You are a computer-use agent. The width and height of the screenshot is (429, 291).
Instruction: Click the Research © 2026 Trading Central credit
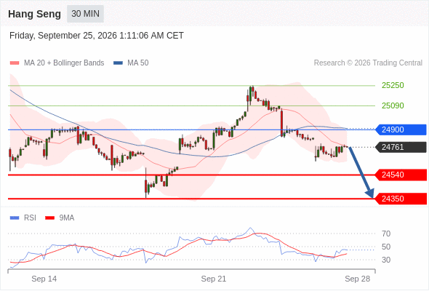[368, 63]
